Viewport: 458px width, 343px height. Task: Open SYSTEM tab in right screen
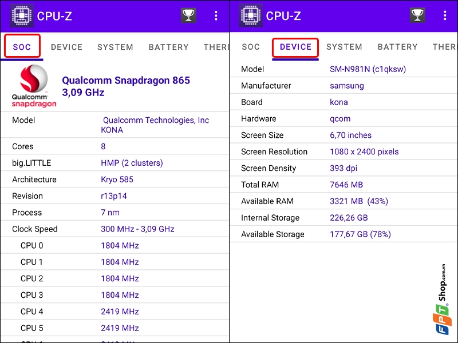344,47
